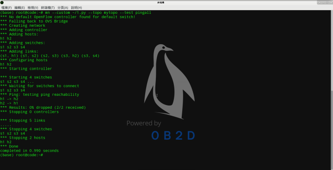Open the 說明(H) Help menu

click(76, 8)
